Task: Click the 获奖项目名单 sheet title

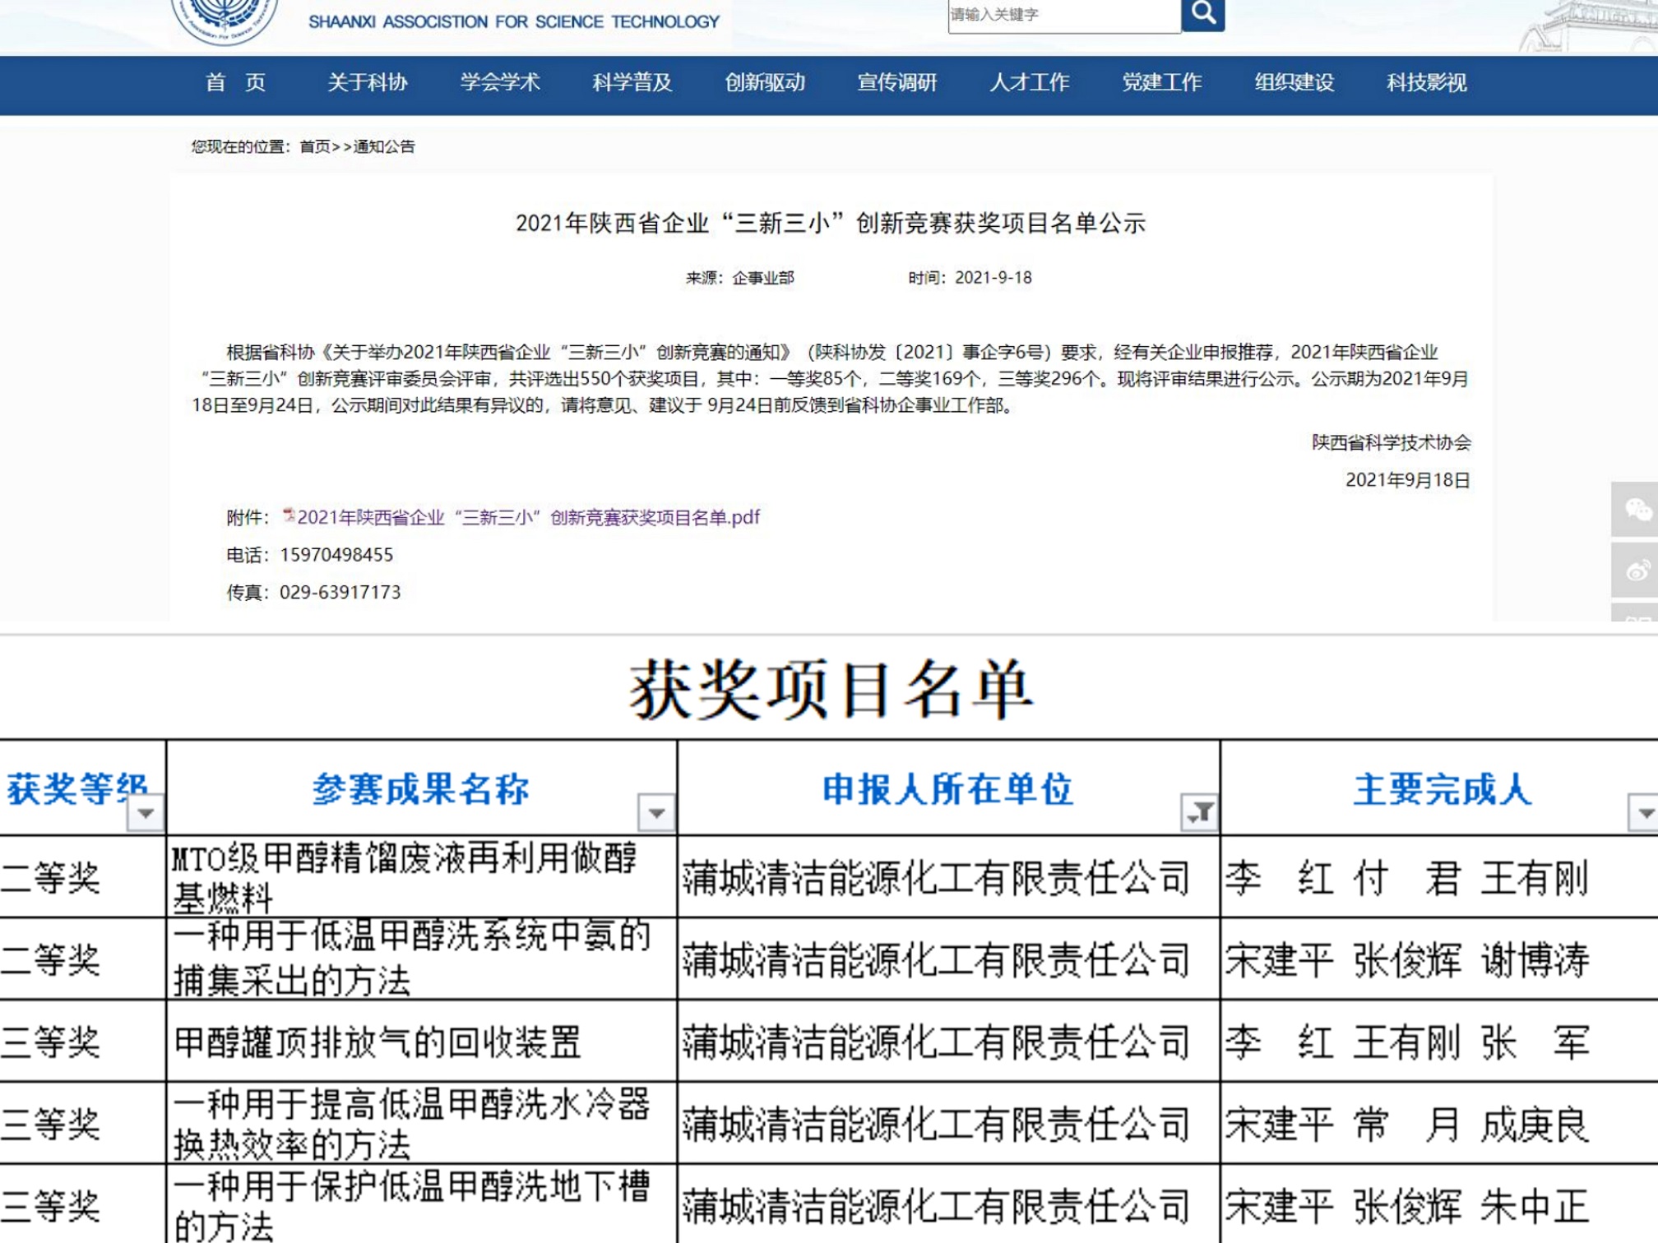Action: (831, 689)
